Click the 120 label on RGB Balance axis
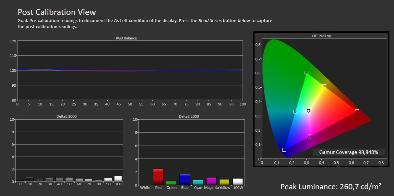This screenshot has height=196, width=394. 13,41
